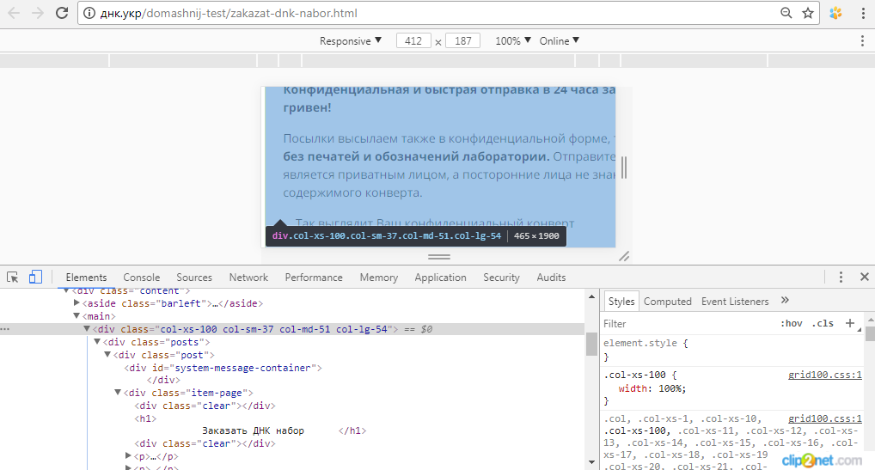Select the system-message-container div line
The image size is (875, 470).
pyautogui.click(x=223, y=368)
